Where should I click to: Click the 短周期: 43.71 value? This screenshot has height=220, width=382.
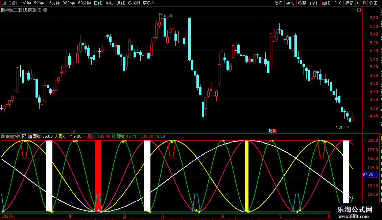click(x=124, y=136)
